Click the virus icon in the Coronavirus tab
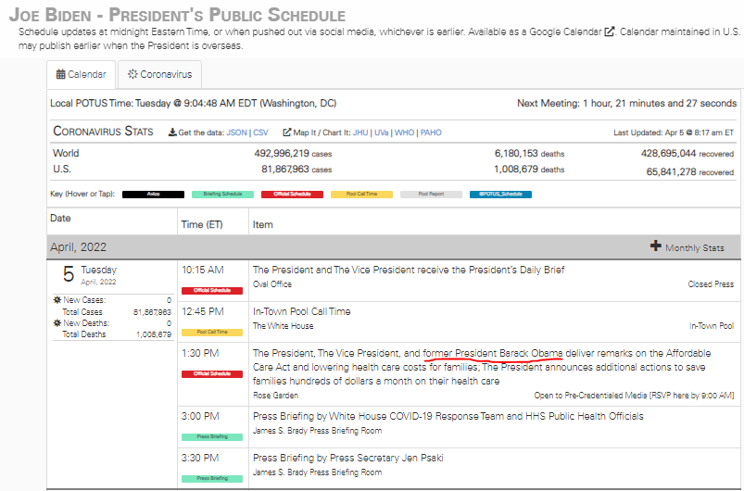 click(x=132, y=74)
